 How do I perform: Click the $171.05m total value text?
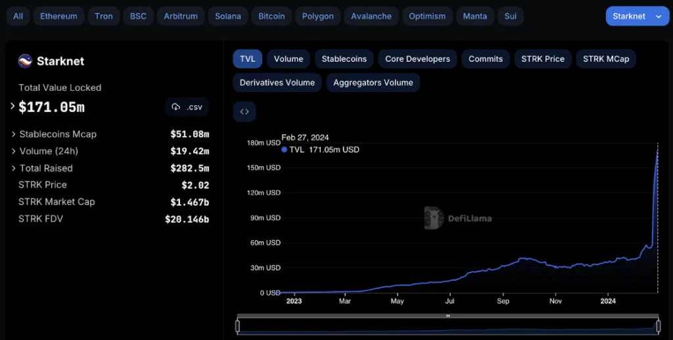coord(51,107)
